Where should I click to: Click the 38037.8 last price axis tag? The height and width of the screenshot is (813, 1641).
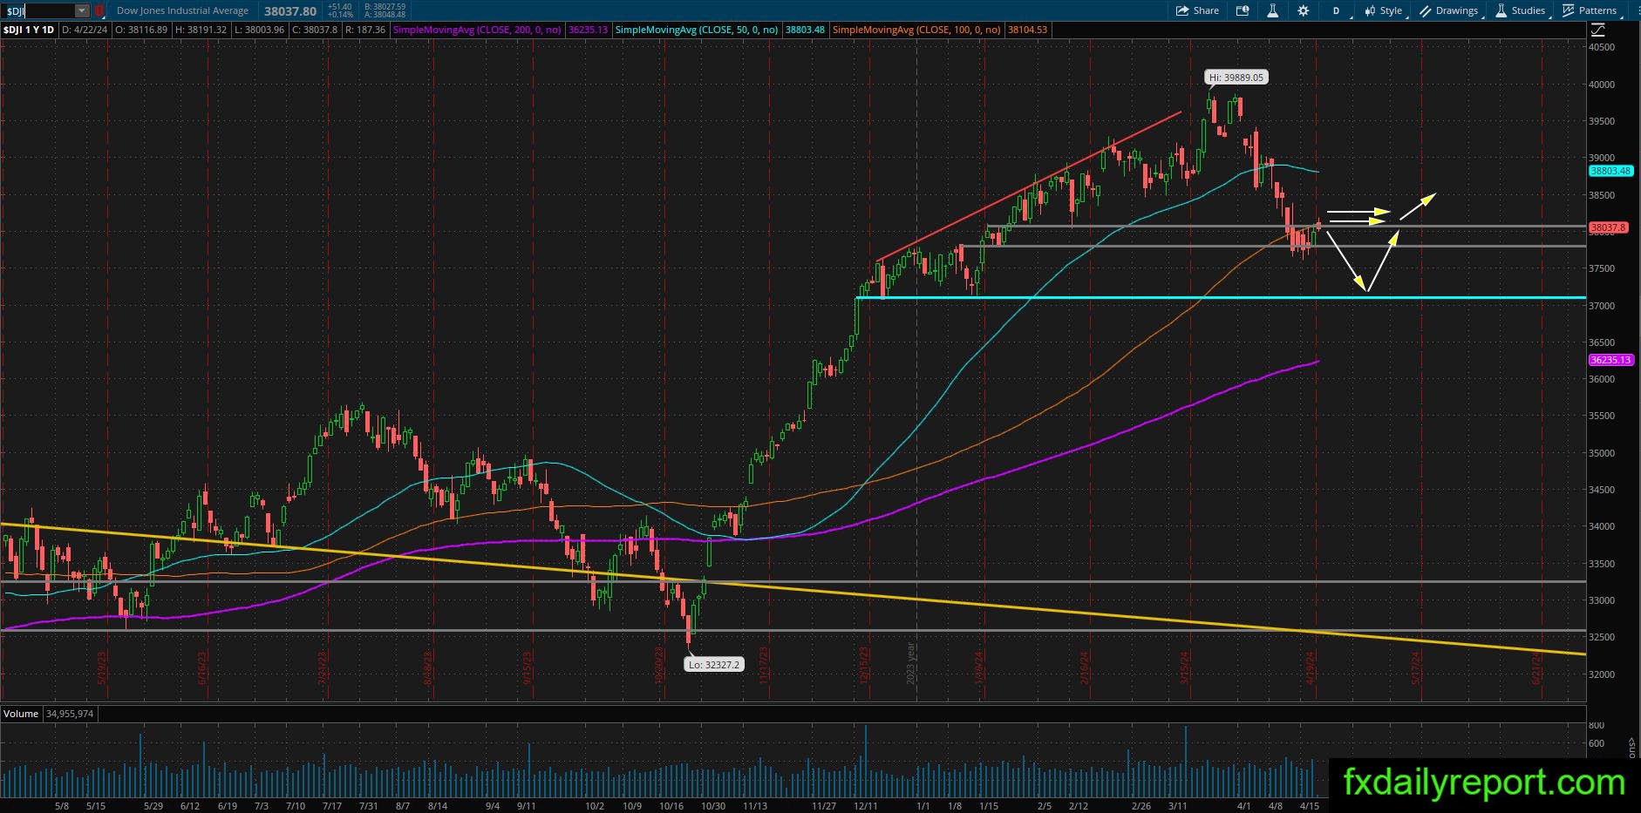pyautogui.click(x=1609, y=227)
